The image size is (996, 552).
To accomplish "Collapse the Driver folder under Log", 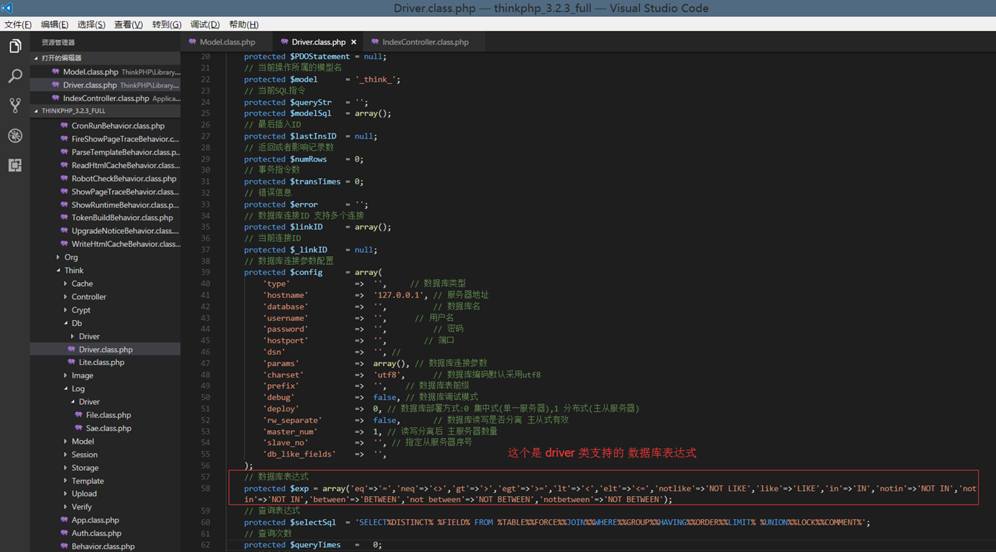I will (89, 402).
